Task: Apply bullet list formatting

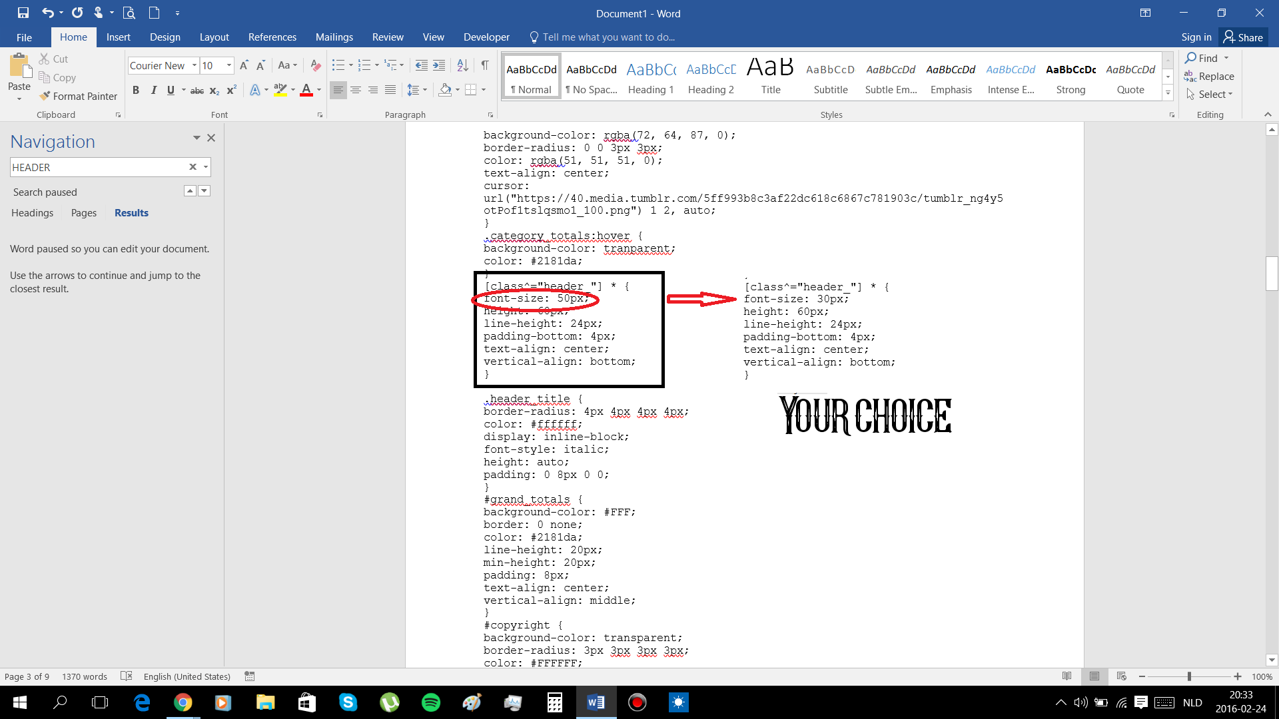Action: click(x=338, y=65)
